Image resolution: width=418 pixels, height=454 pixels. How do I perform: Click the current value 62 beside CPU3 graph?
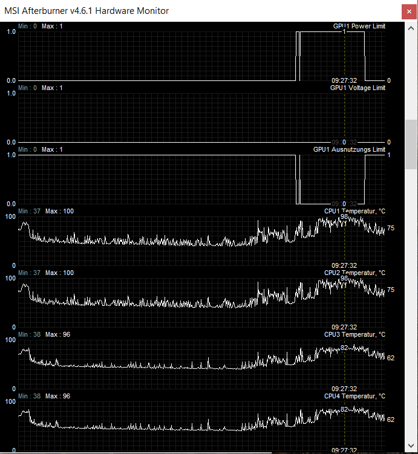[391, 358]
